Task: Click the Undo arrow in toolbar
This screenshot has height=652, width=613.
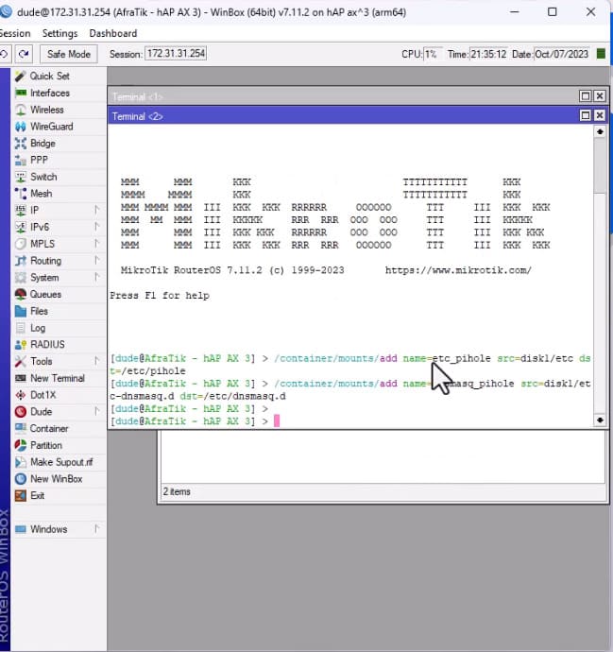Action: pyautogui.click(x=5, y=54)
